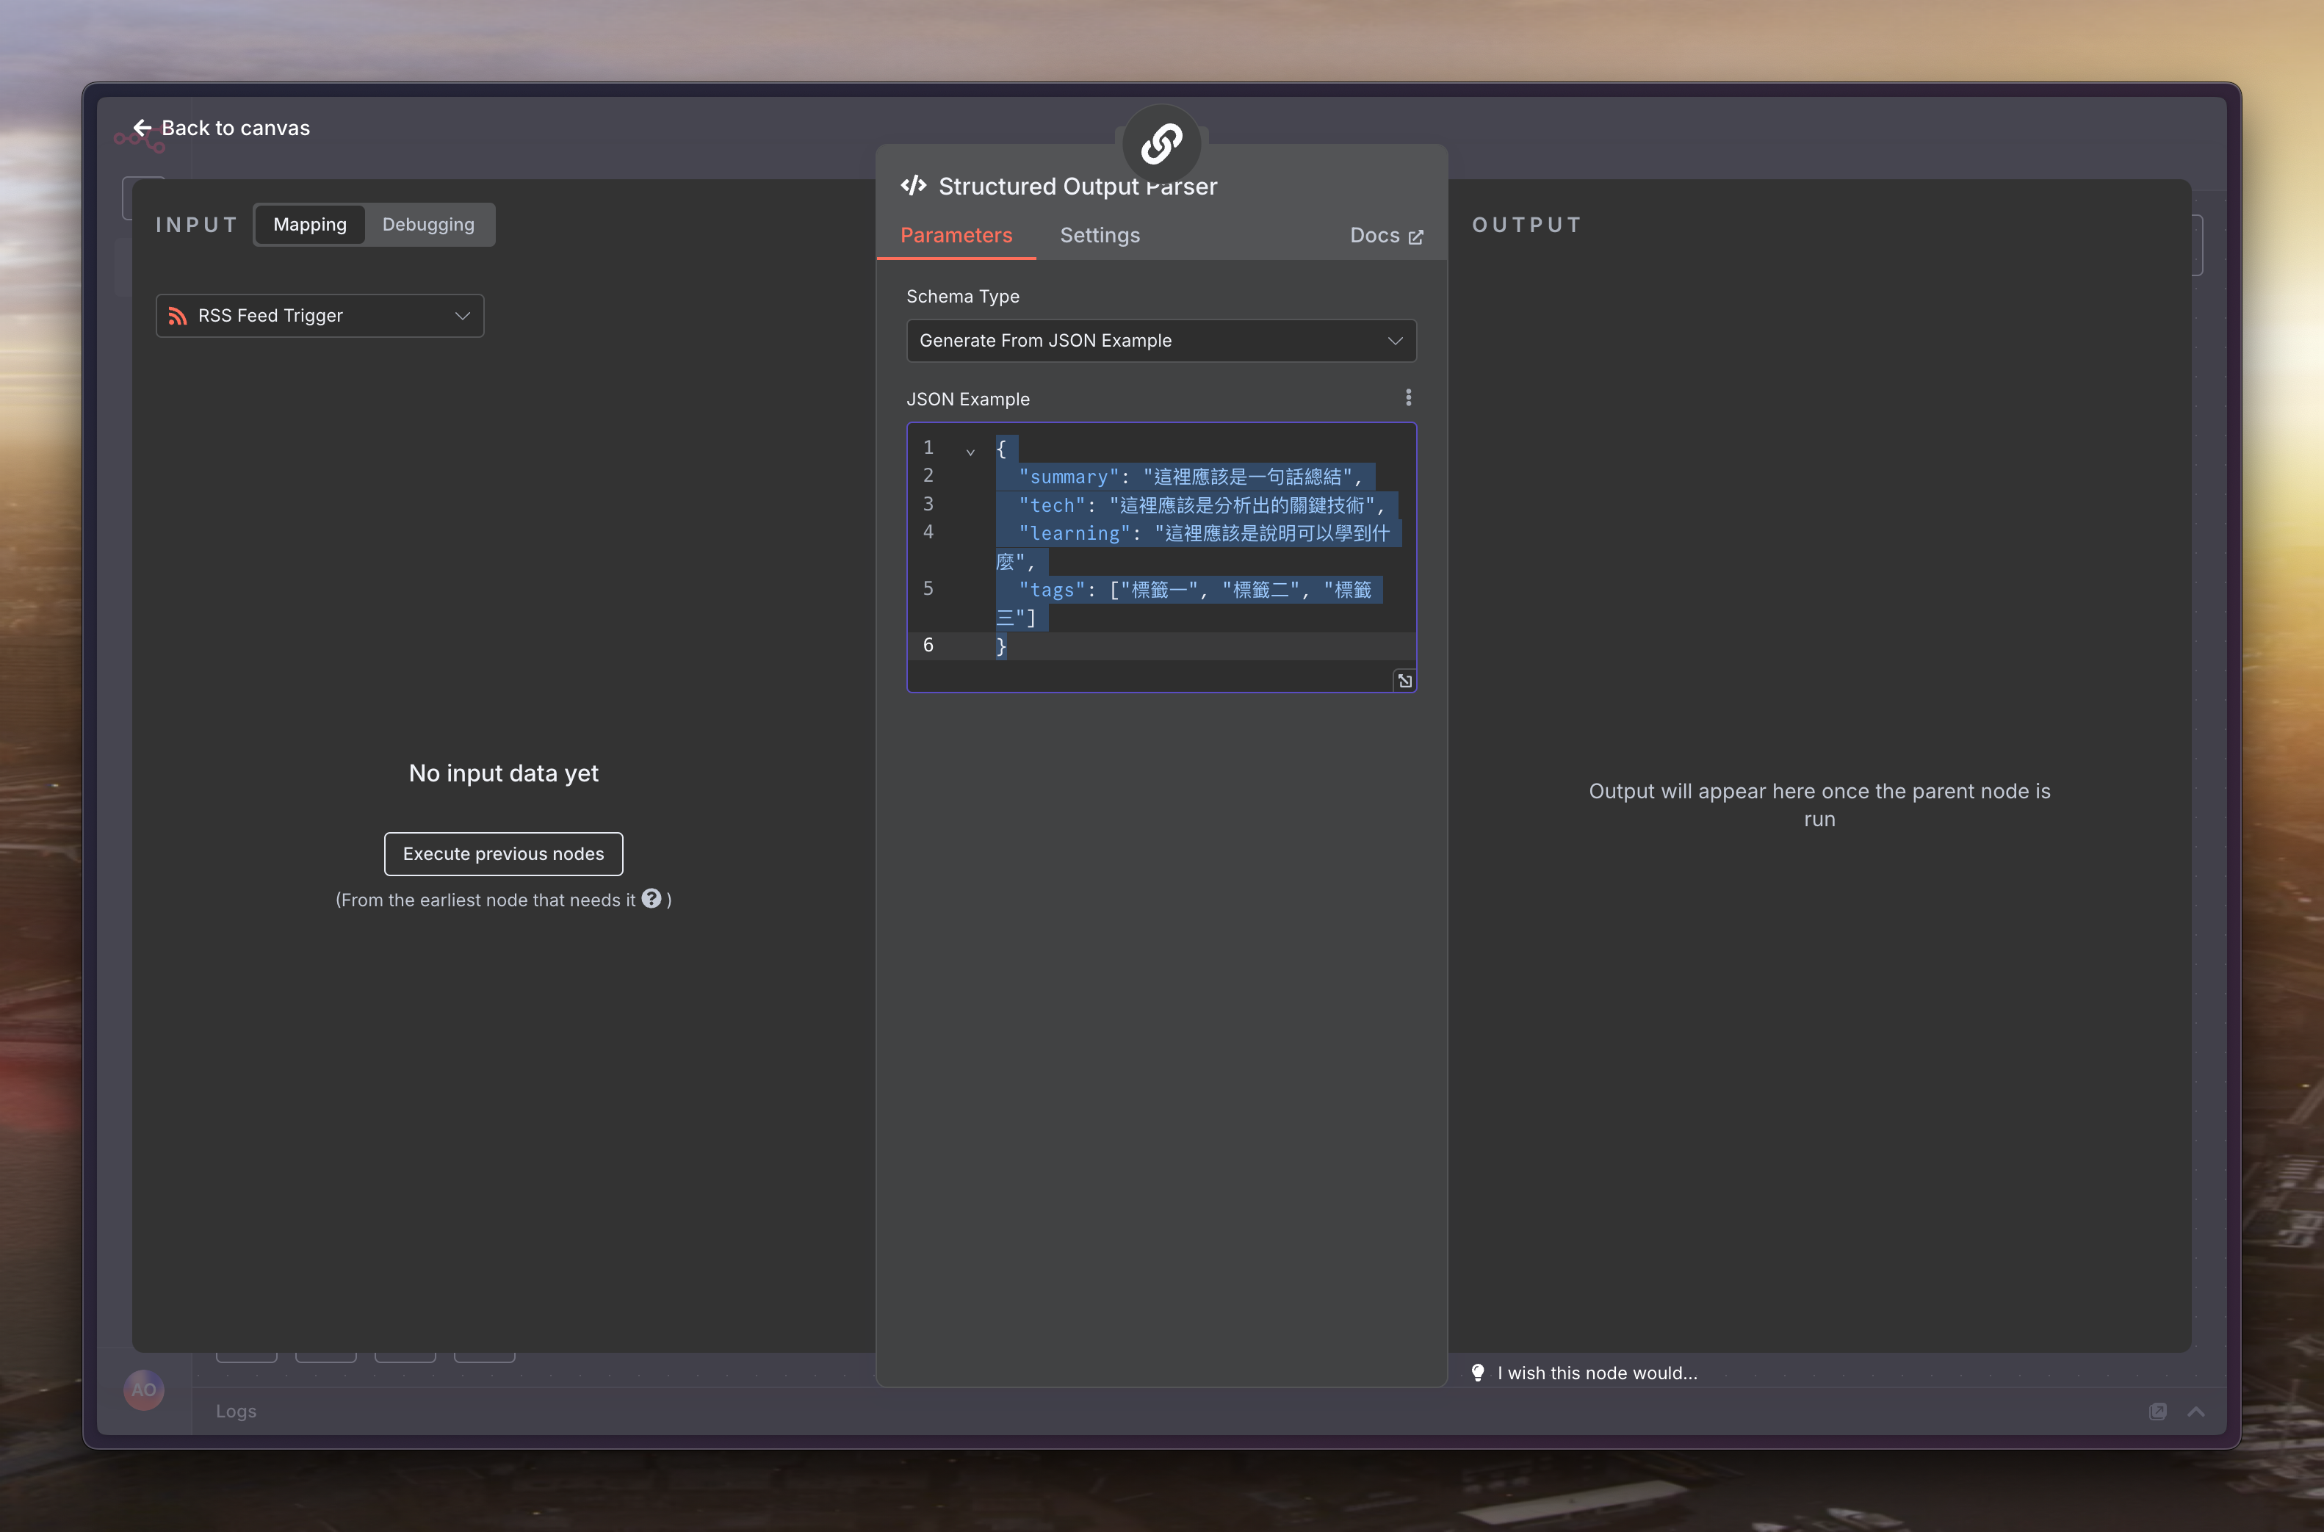Open the Schema Type dropdown
This screenshot has width=2324, height=1532.
tap(1161, 341)
